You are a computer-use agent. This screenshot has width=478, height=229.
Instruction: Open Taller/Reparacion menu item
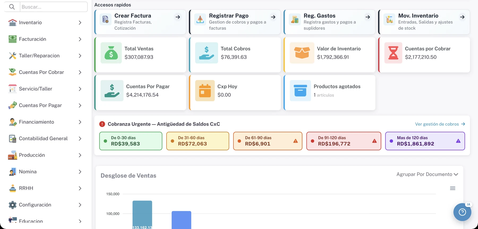(x=45, y=56)
